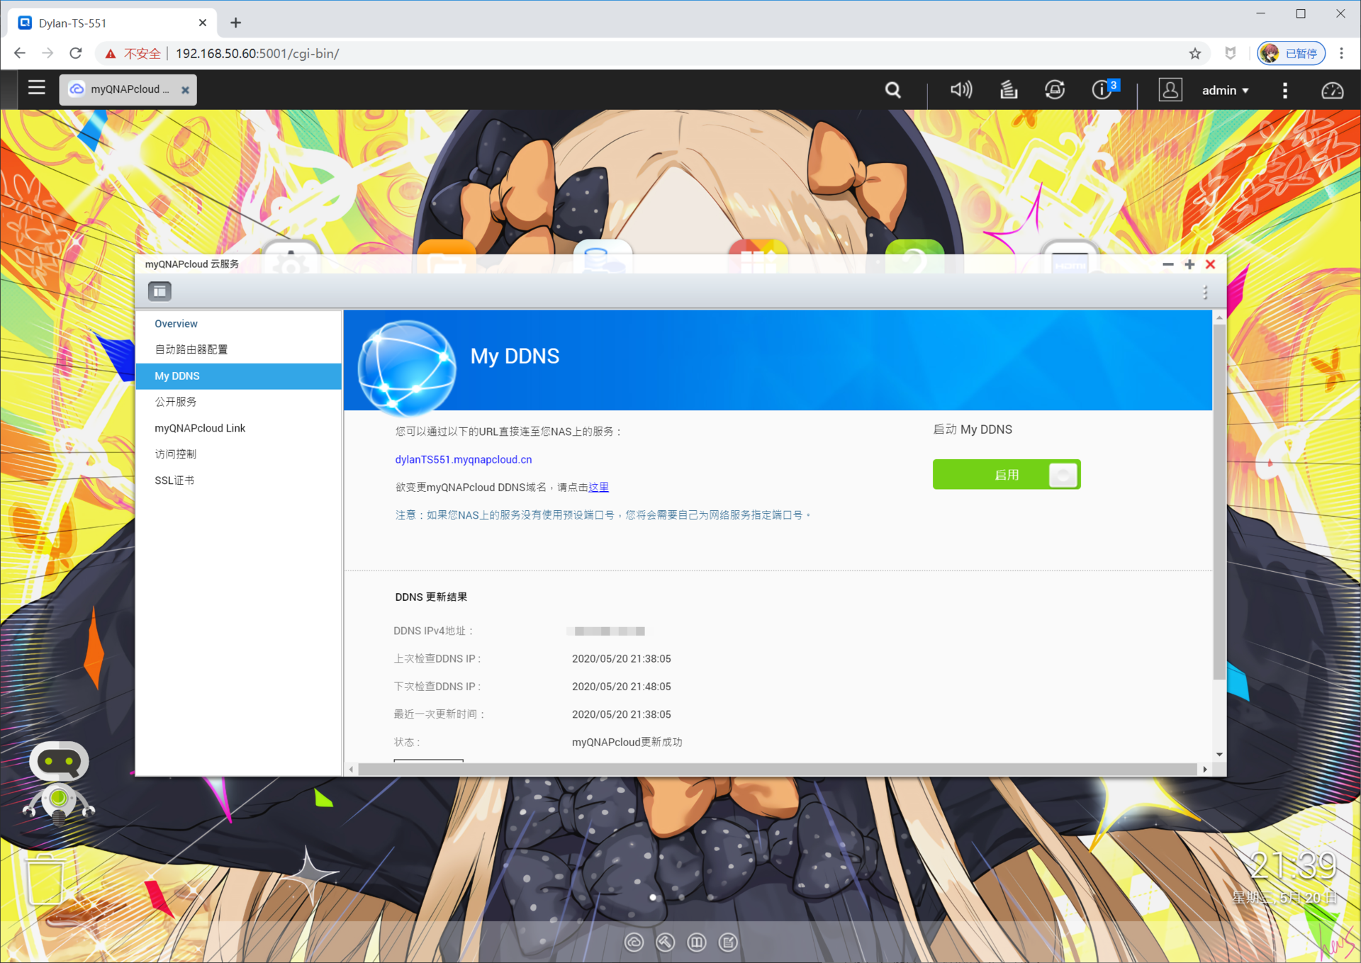
Task: Click the horizontal scrollbar at window bottom
Action: (777, 769)
